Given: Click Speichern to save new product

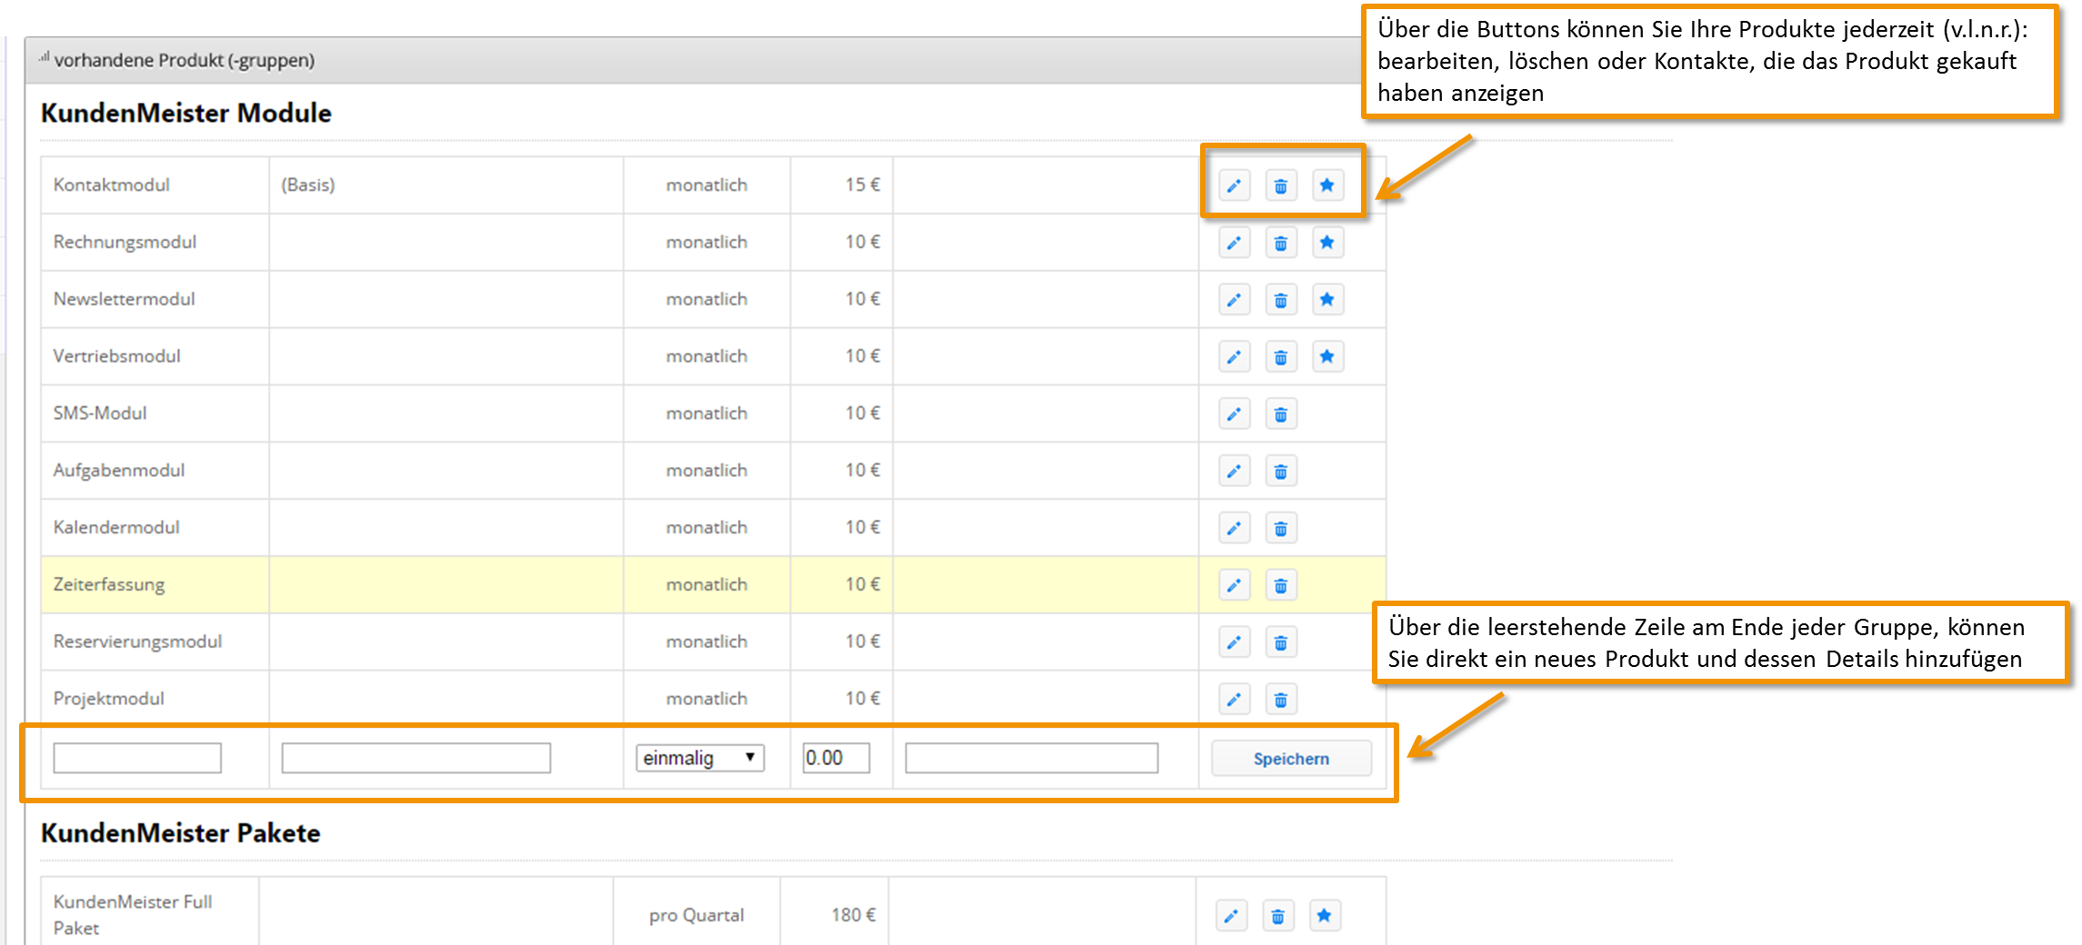Looking at the screenshot, I should pyautogui.click(x=1291, y=759).
